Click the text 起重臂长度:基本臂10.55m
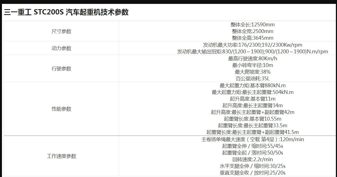Viewport: 337px width, 177px height. point(253,119)
